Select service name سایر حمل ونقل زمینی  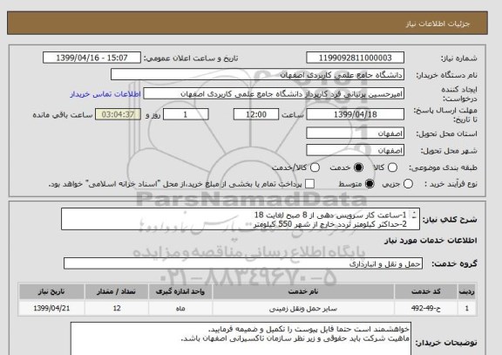(303, 308)
